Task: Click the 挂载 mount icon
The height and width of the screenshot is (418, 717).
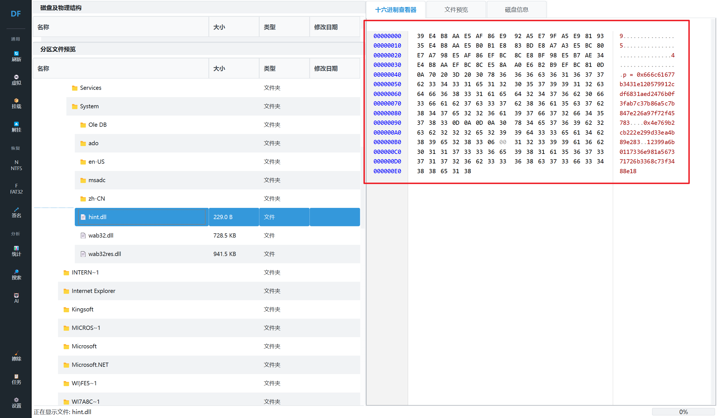Action: pos(16,103)
